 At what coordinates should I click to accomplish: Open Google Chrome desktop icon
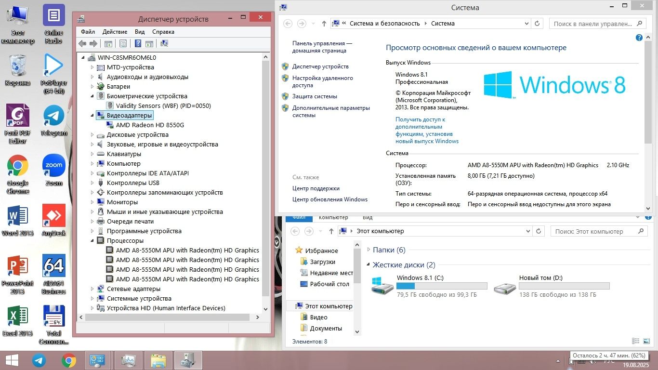click(x=17, y=174)
